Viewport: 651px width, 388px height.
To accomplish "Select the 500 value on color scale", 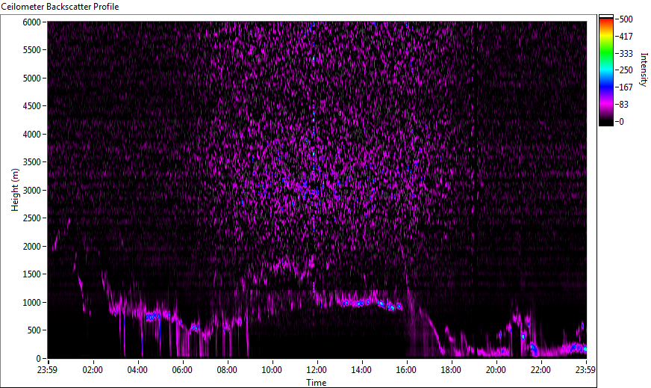I will 626,19.
